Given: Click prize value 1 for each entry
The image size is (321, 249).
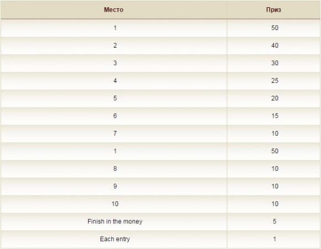Looking at the screenshot, I should 275,239.
